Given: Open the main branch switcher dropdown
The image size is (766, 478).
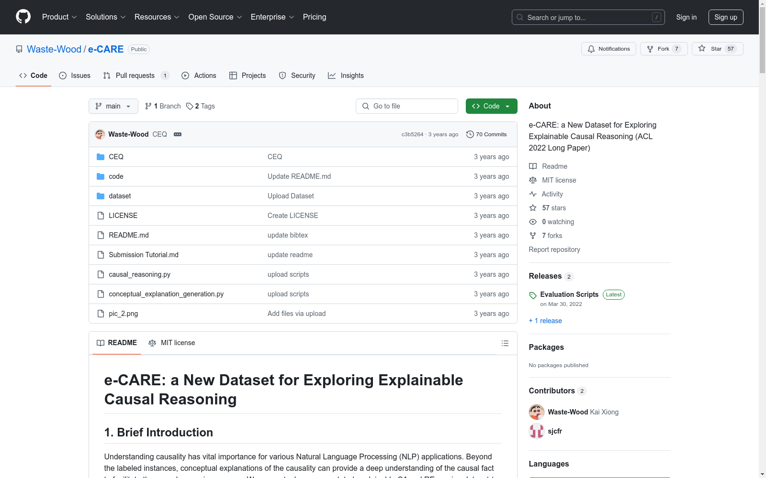Looking at the screenshot, I should pyautogui.click(x=113, y=106).
